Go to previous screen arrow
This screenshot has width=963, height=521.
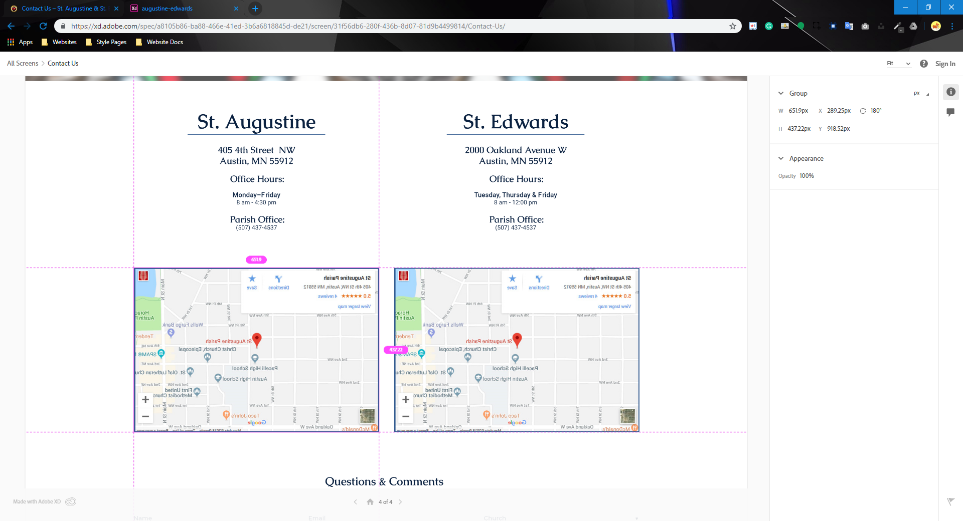pos(356,502)
